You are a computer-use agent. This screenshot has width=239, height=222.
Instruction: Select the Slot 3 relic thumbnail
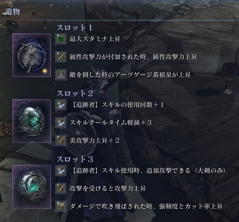click(x=32, y=187)
